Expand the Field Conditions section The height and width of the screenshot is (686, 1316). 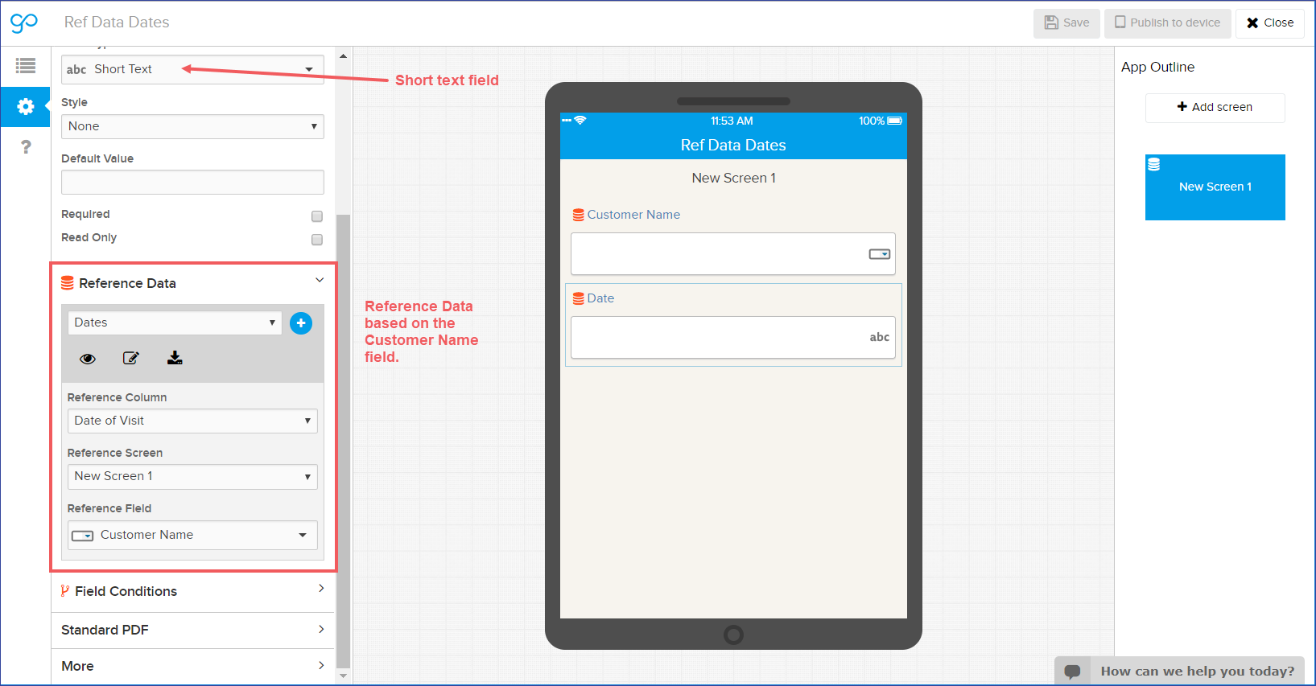click(x=192, y=591)
